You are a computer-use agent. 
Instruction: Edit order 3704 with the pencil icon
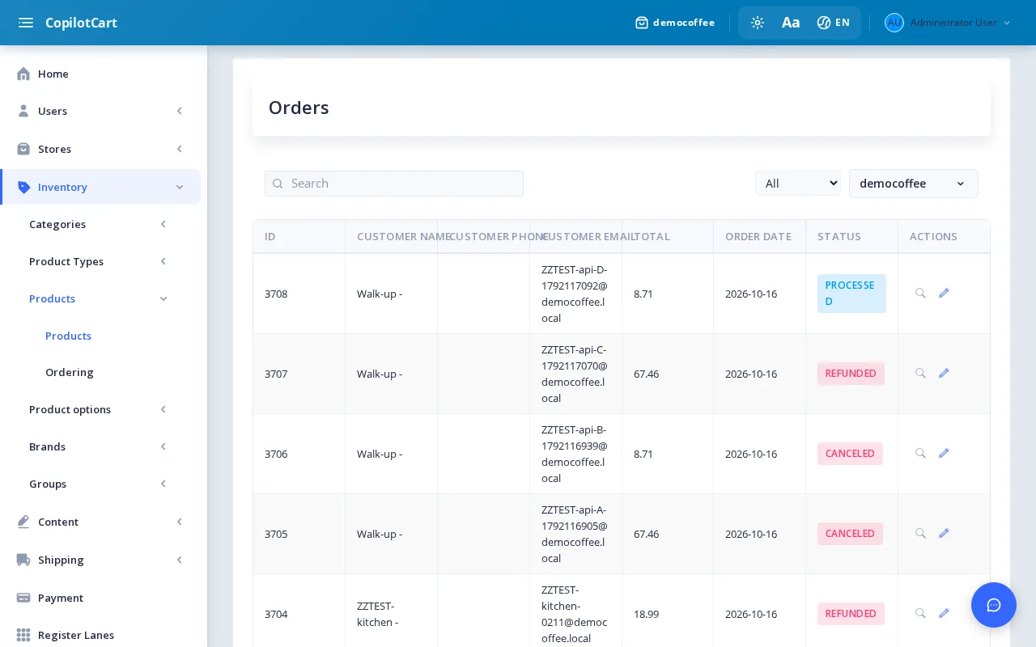coord(944,613)
